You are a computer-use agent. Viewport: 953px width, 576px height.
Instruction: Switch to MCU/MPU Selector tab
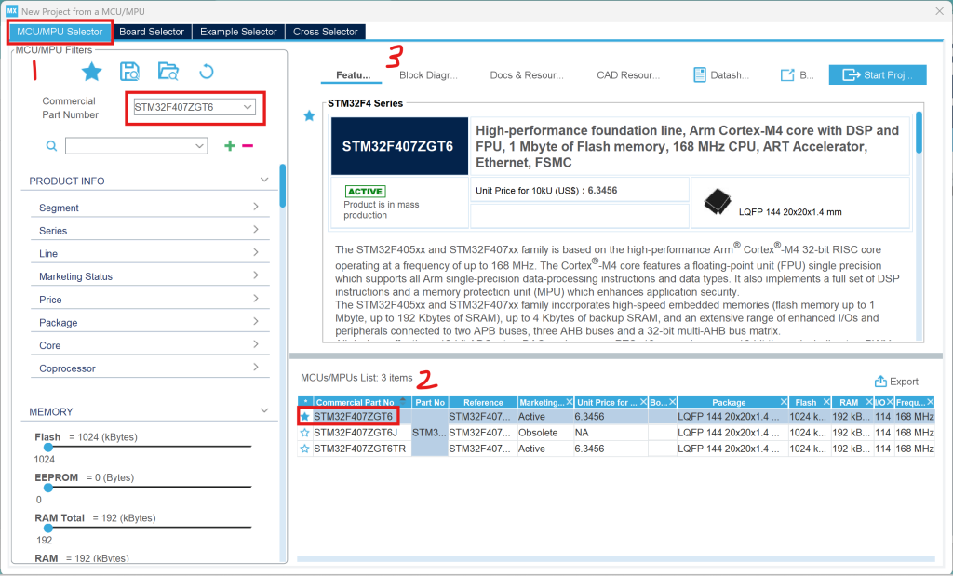[60, 32]
